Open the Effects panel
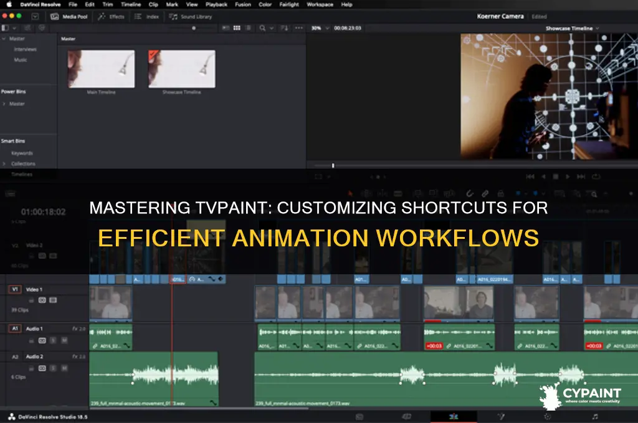Viewport: 638px width, 423px height. click(111, 17)
